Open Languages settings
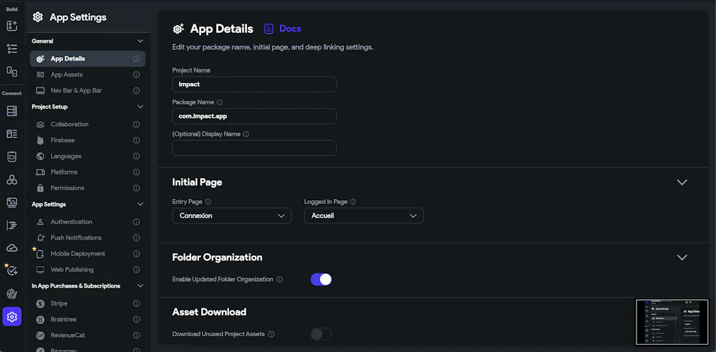 tap(87, 156)
